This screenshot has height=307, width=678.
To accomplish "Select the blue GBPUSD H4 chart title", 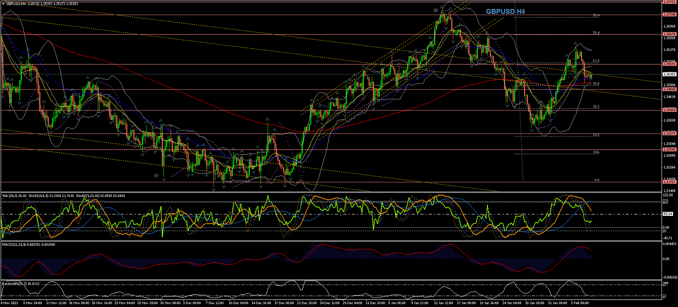I will (505, 11).
